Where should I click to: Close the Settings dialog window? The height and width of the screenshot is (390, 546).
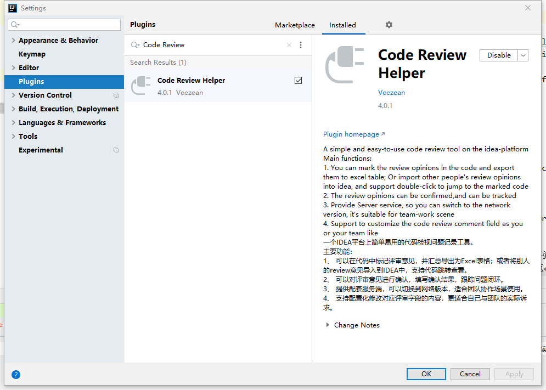528,8
